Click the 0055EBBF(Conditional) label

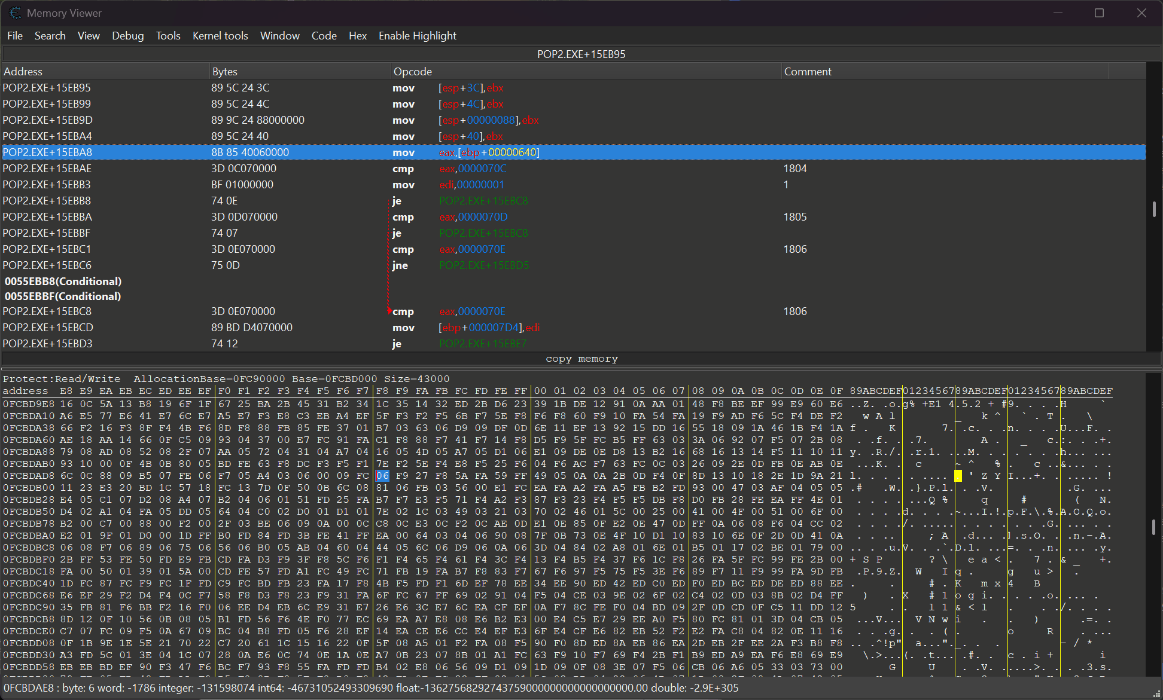pyautogui.click(x=63, y=296)
